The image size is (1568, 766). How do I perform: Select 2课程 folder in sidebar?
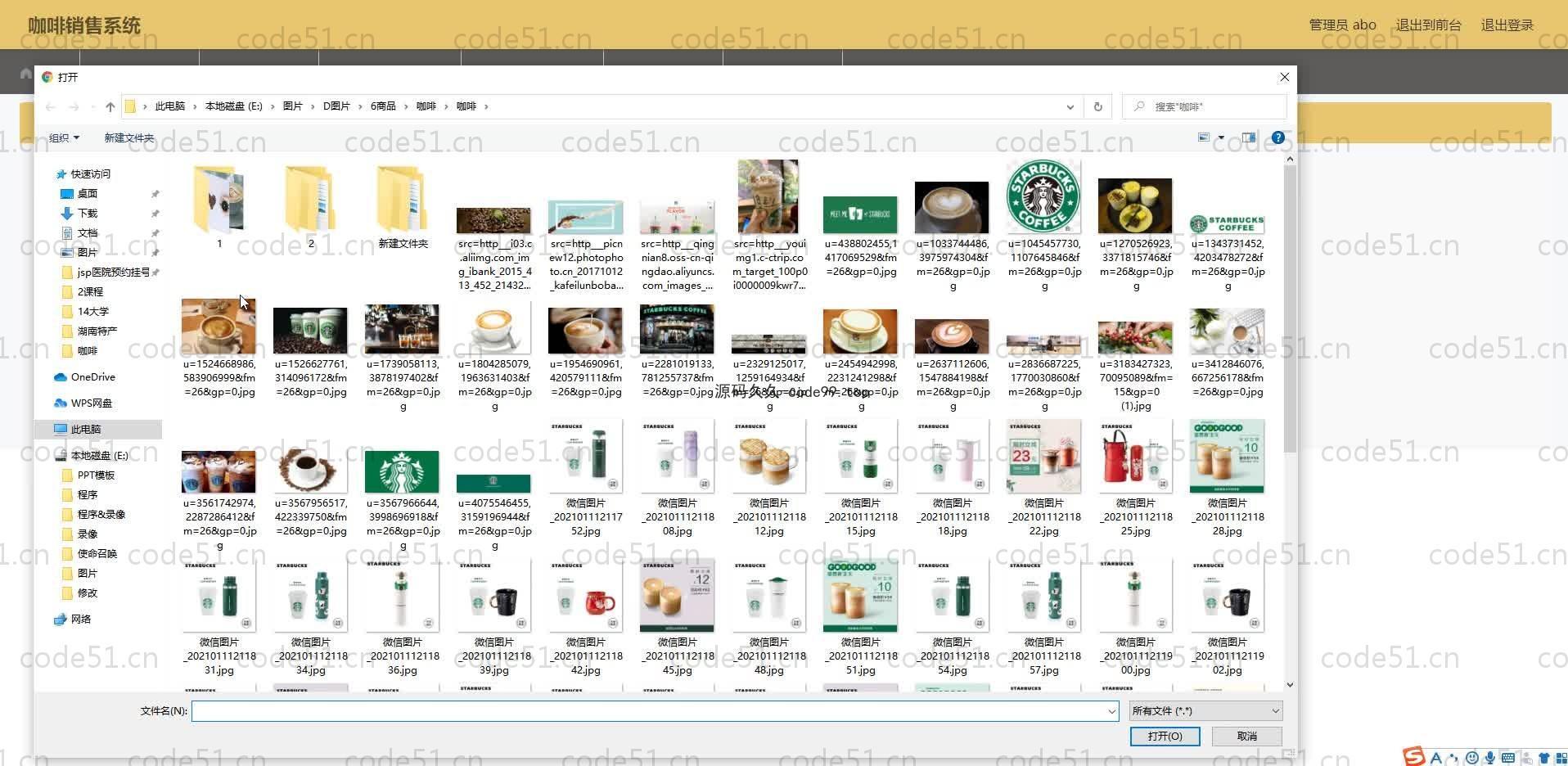[90, 292]
